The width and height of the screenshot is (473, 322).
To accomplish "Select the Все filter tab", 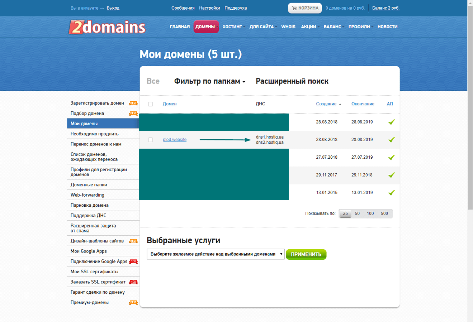I will pos(153,81).
